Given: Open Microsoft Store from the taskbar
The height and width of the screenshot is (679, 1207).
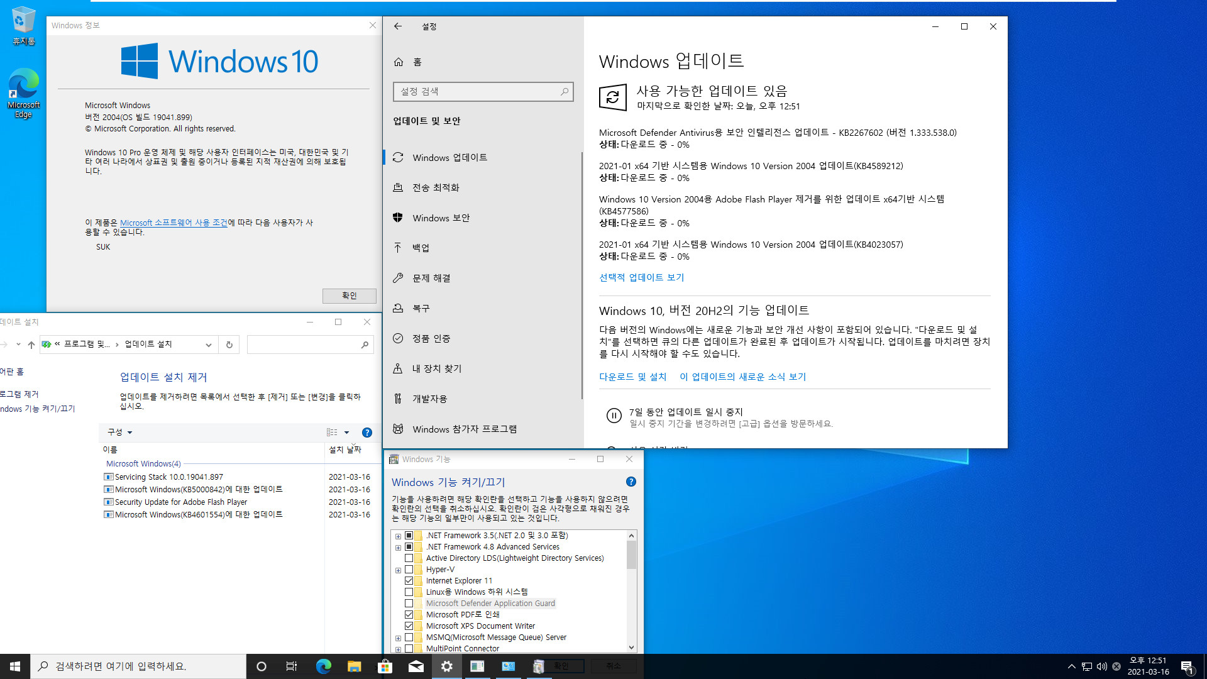Looking at the screenshot, I should tap(385, 666).
